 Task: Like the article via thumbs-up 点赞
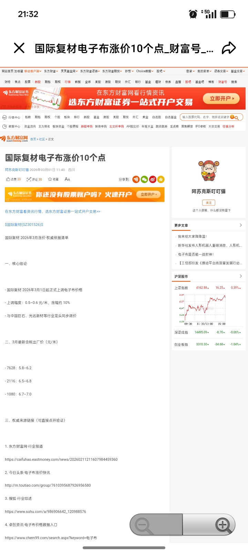pos(13,179)
